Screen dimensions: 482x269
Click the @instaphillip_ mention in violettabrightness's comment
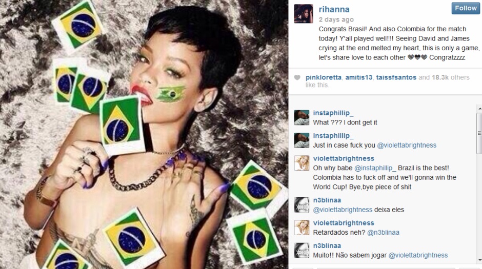point(375,168)
